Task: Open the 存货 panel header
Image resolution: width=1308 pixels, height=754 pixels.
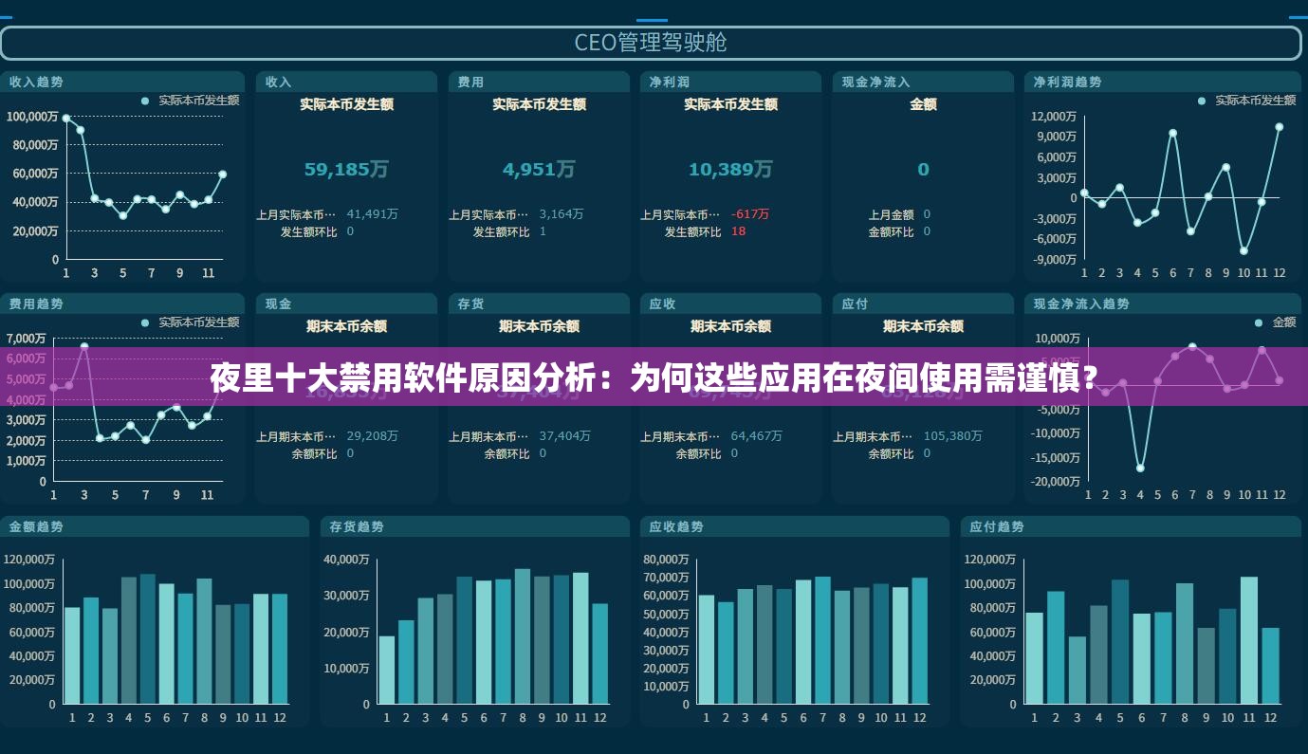Action: tap(539, 303)
